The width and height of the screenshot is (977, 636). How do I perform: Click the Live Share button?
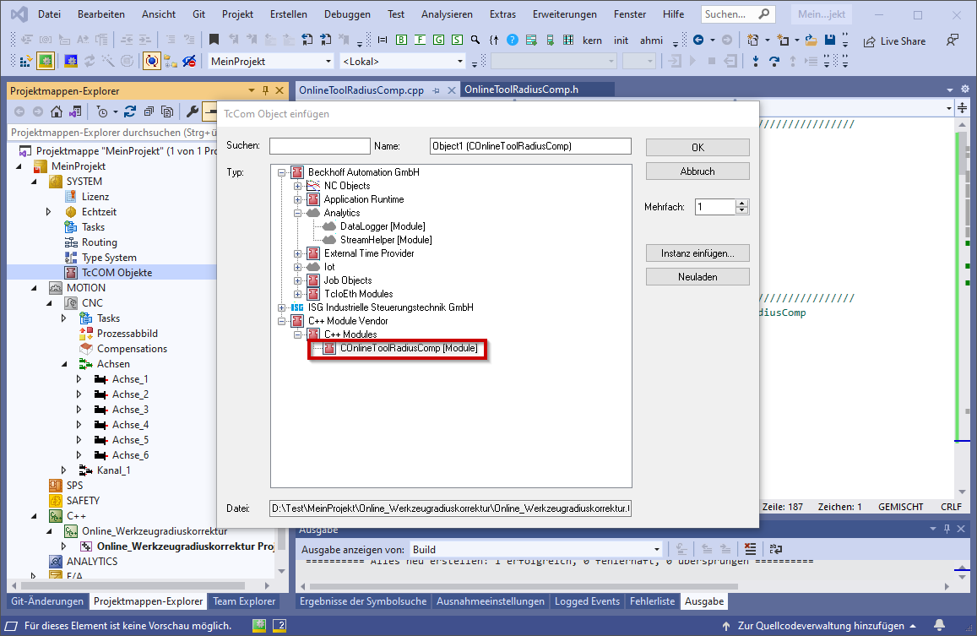point(894,41)
